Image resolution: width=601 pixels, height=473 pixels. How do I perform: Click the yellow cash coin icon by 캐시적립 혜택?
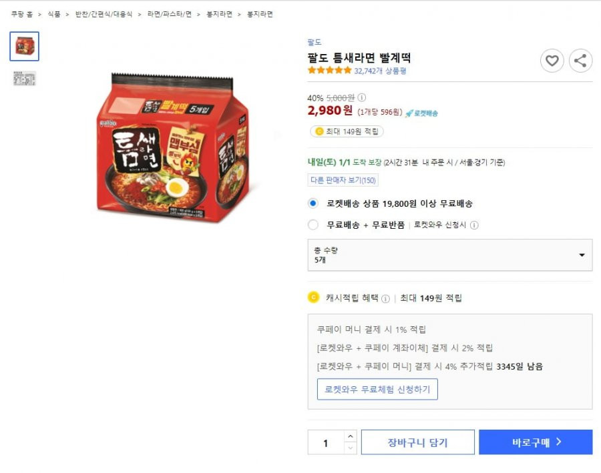tap(314, 297)
